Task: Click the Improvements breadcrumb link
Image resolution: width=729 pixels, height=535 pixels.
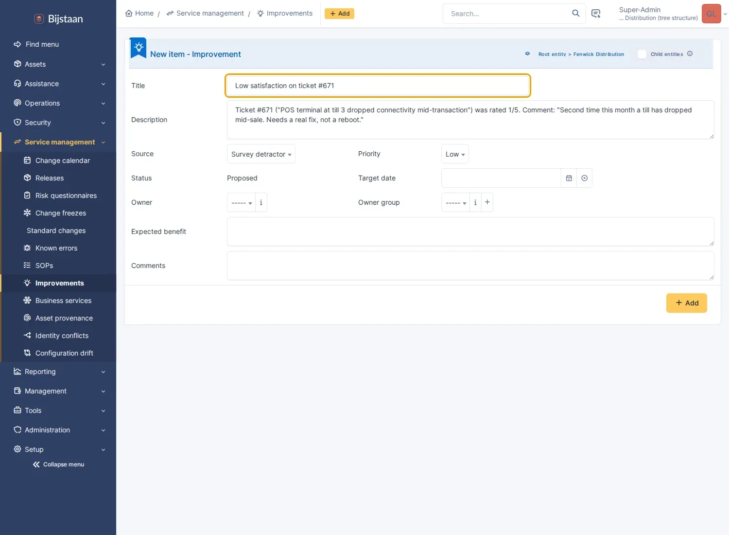Action: pyautogui.click(x=285, y=13)
